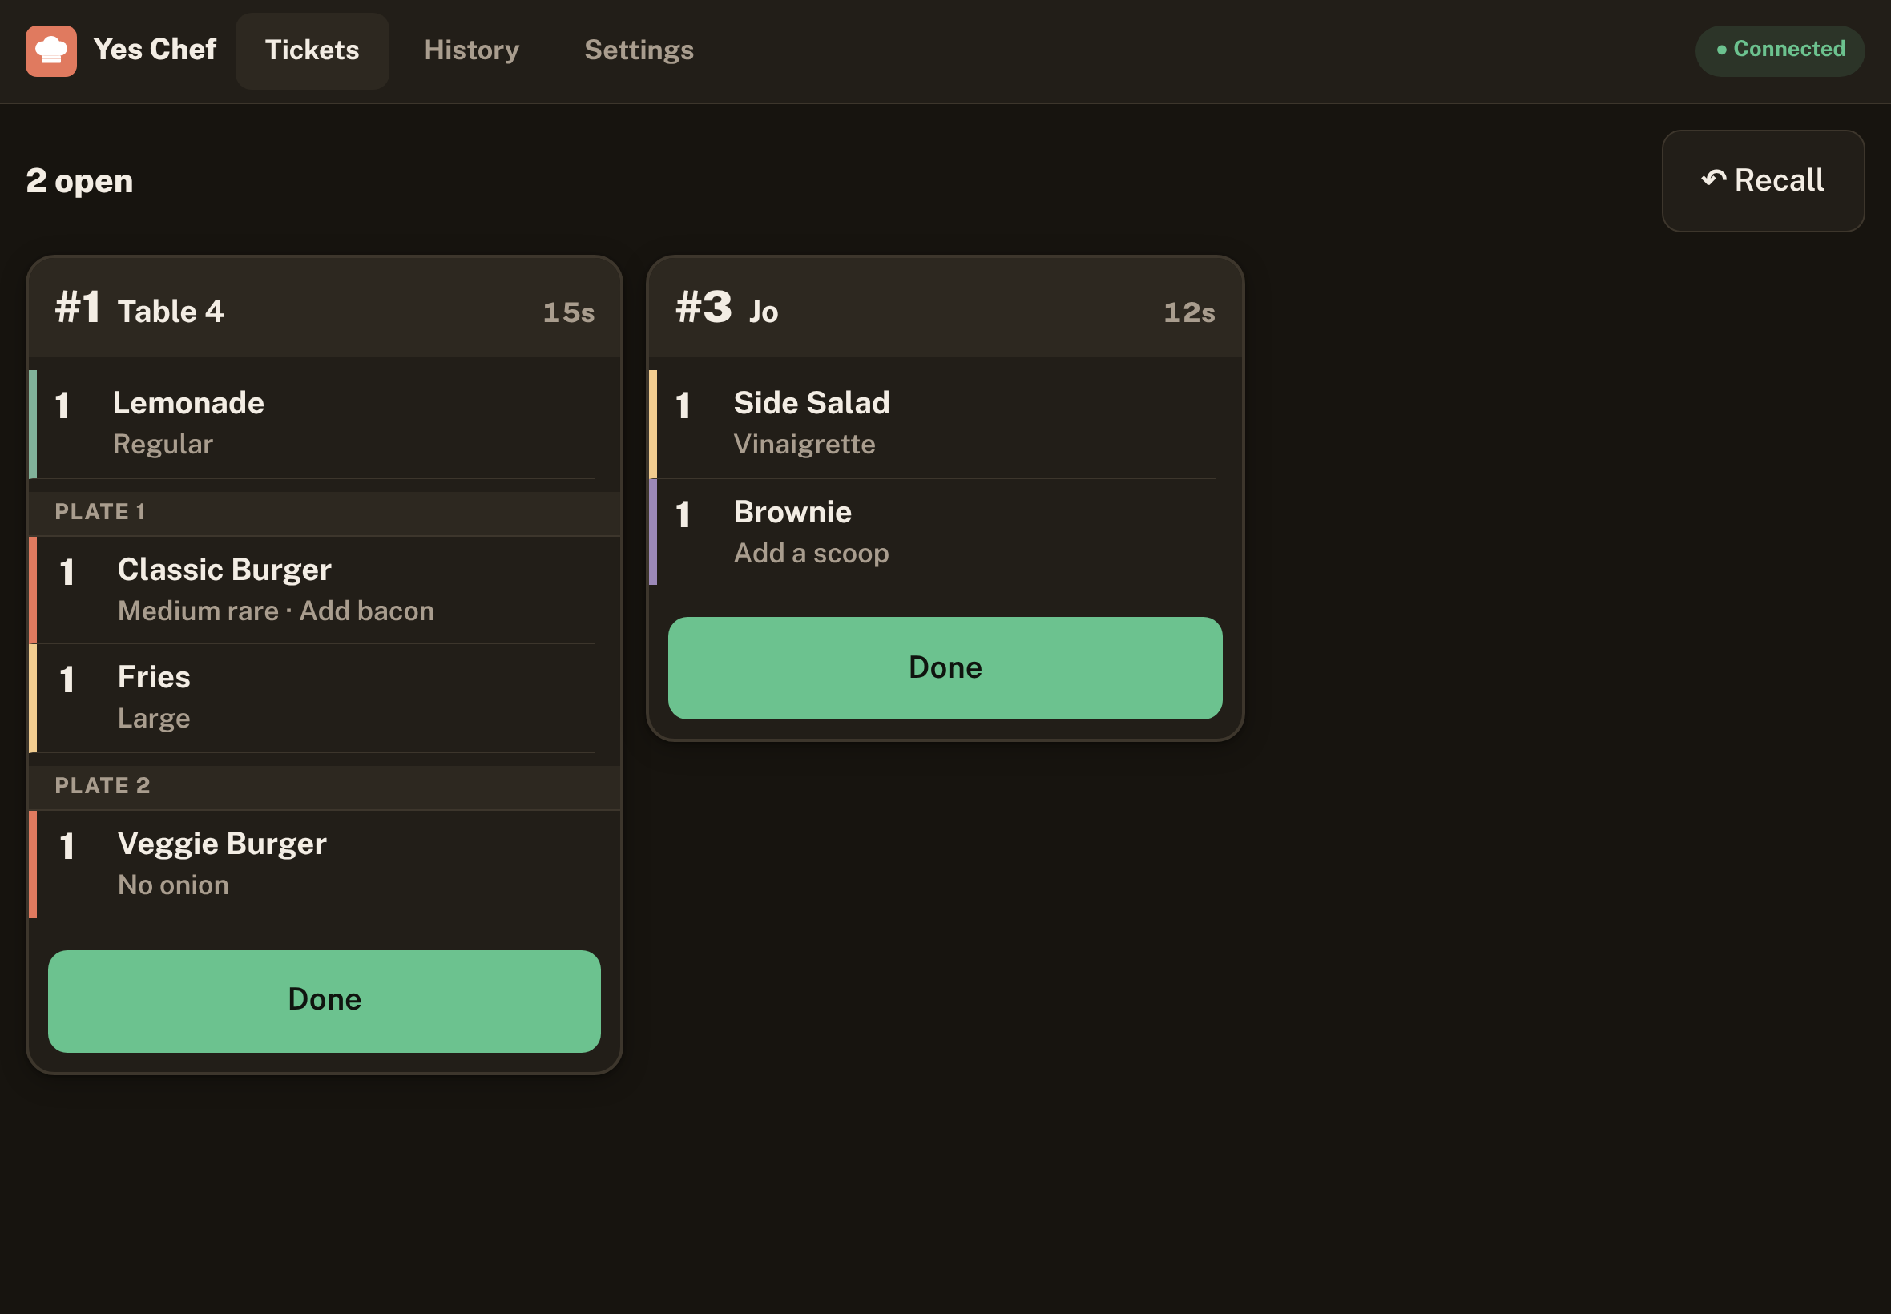
Task: Click the 'Vinaigrette' modifier text
Action: (804, 445)
